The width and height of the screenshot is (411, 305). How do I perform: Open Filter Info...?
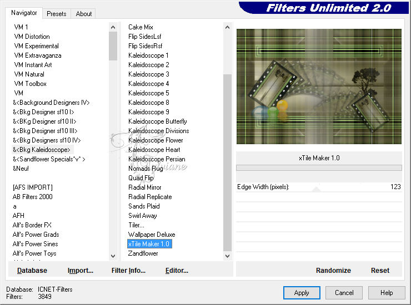(128, 271)
